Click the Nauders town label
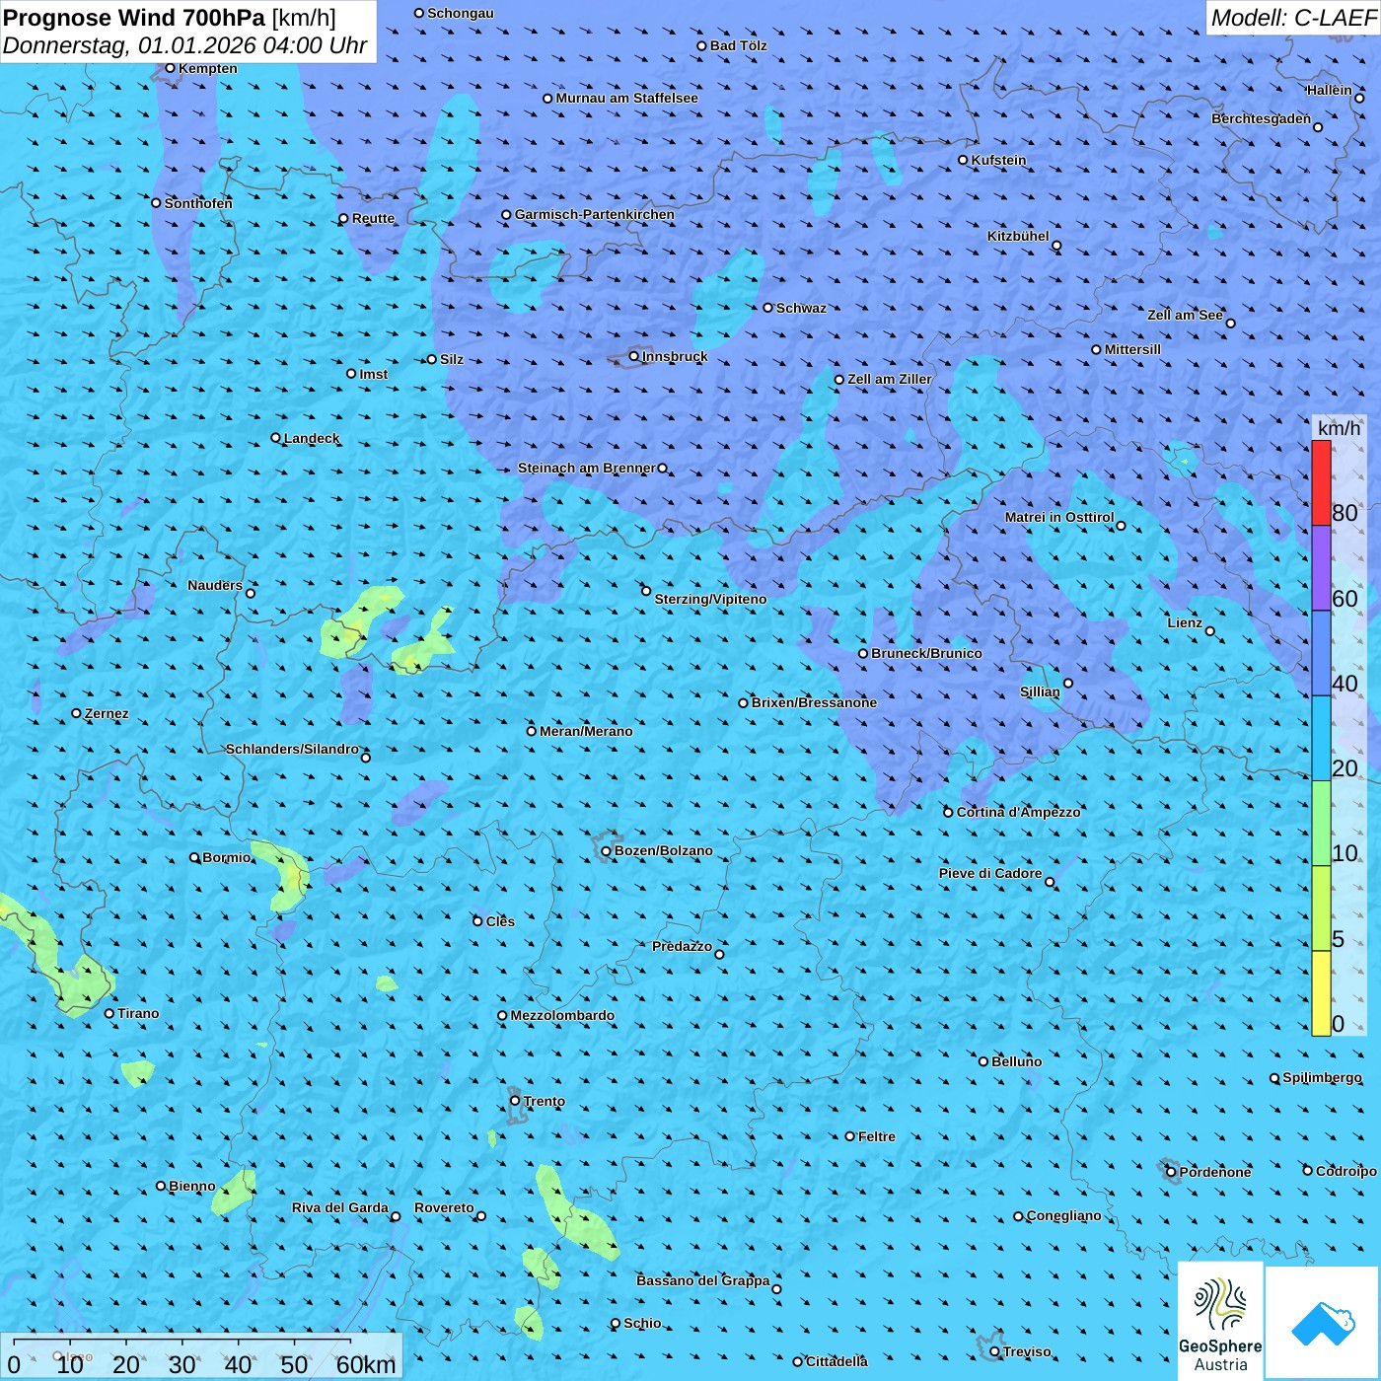This screenshot has height=1381, width=1381. pyautogui.click(x=215, y=585)
